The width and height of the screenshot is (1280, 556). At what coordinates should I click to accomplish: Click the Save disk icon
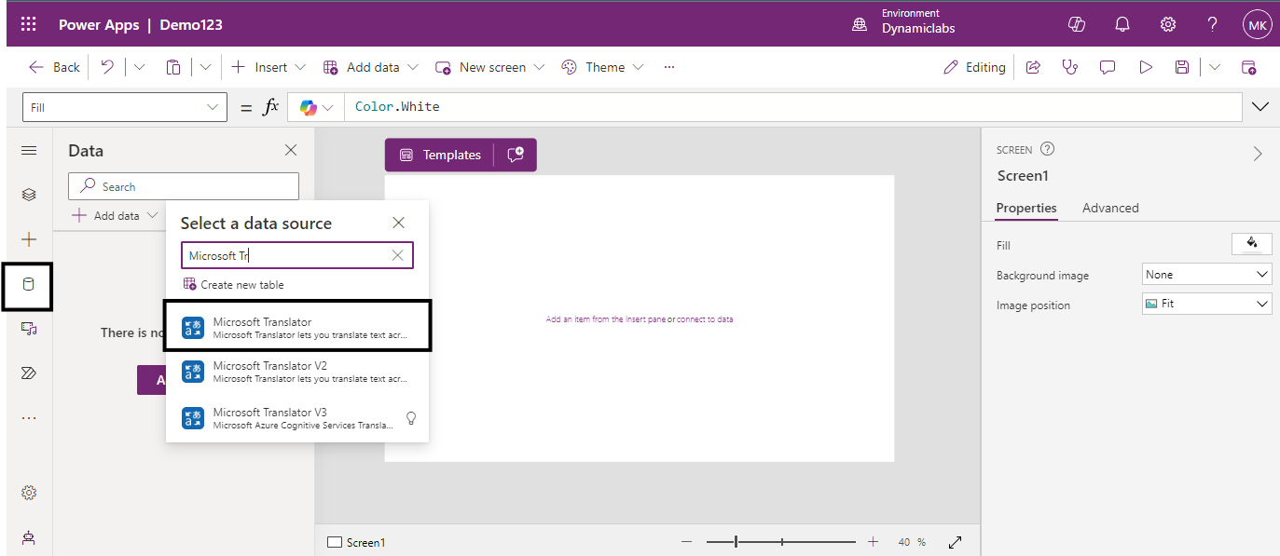point(1181,67)
